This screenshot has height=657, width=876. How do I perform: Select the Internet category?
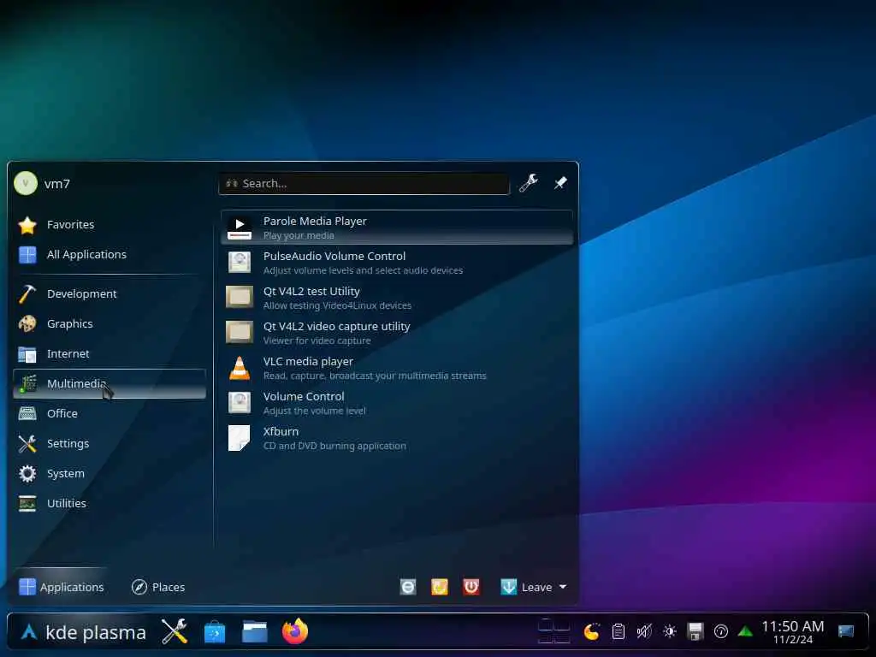109,353
